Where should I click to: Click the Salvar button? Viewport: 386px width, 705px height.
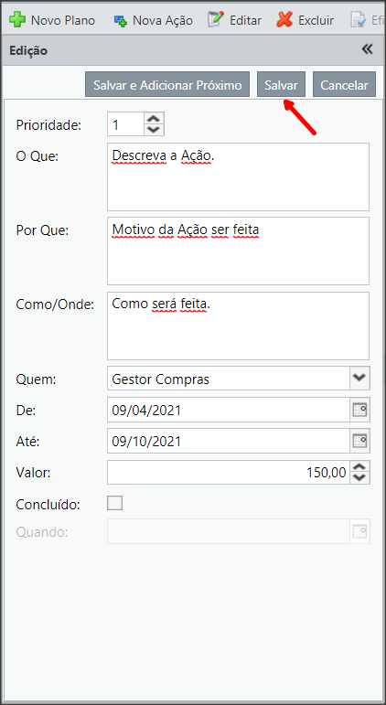(281, 84)
